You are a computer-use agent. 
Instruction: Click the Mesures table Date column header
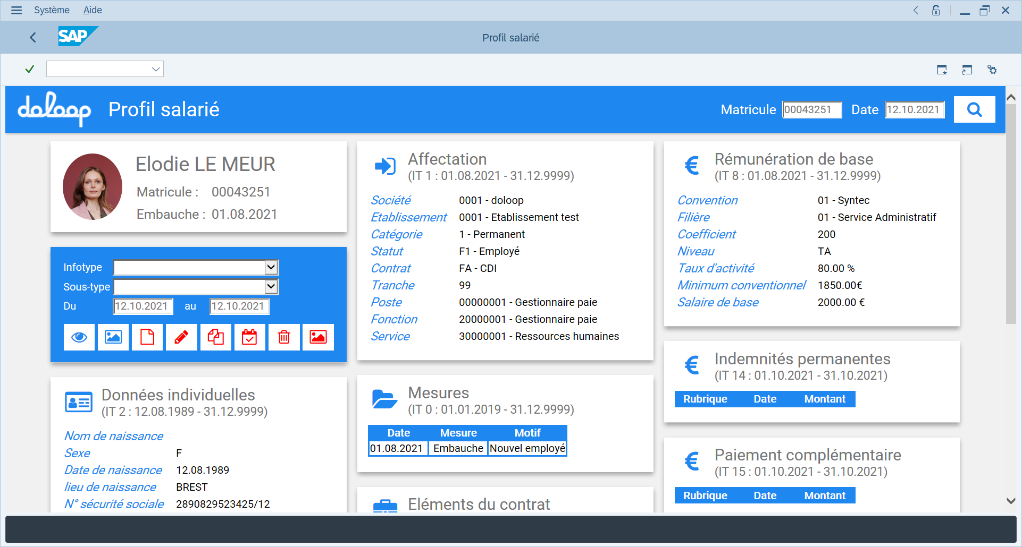pos(398,433)
